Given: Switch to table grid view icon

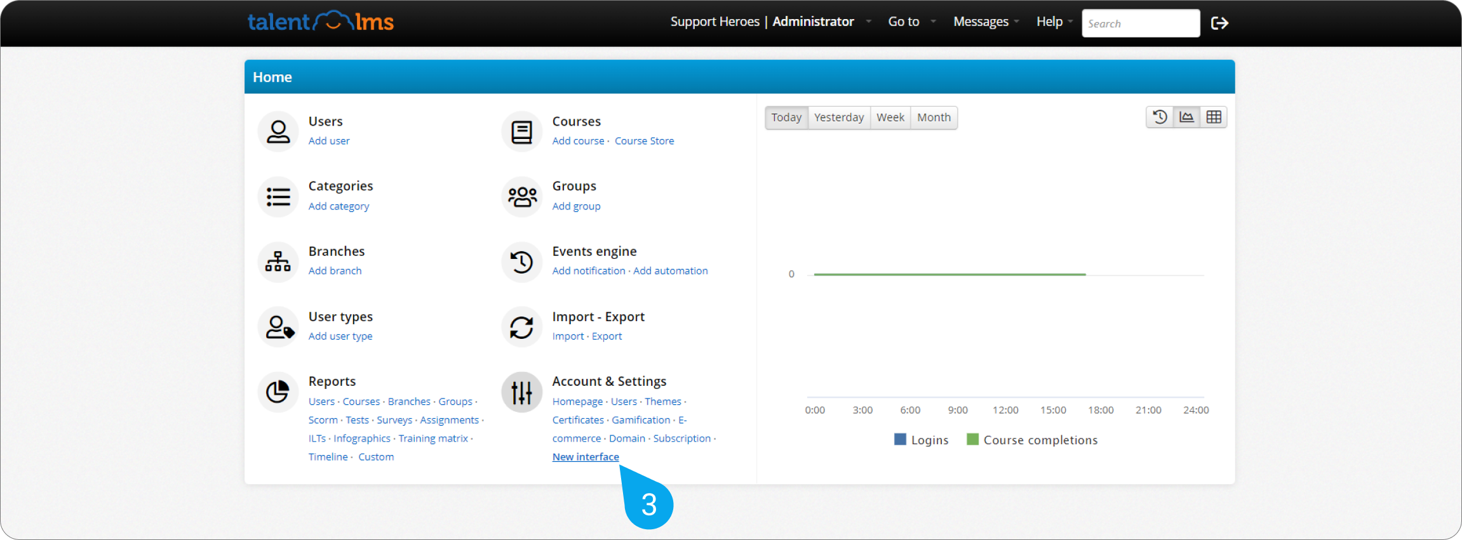Looking at the screenshot, I should click(x=1214, y=117).
